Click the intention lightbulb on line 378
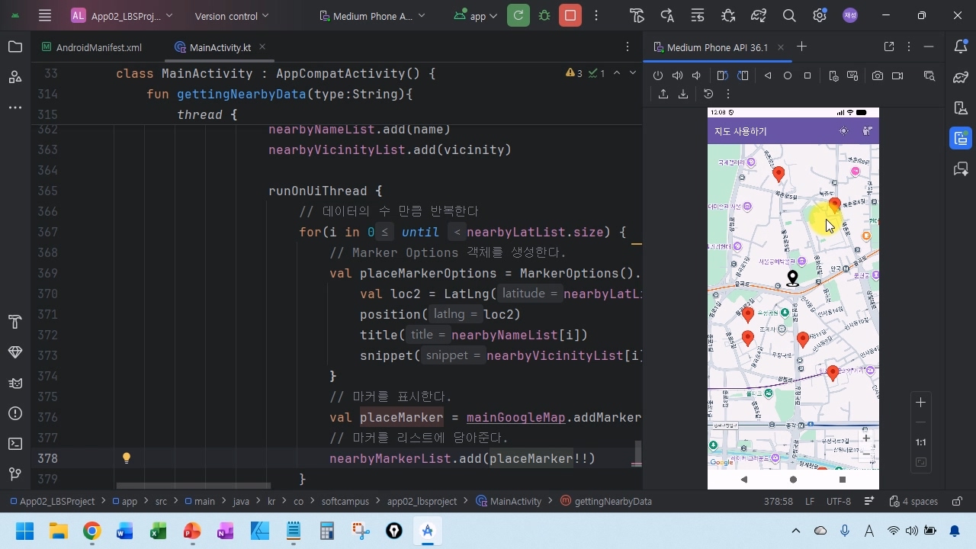 (127, 458)
